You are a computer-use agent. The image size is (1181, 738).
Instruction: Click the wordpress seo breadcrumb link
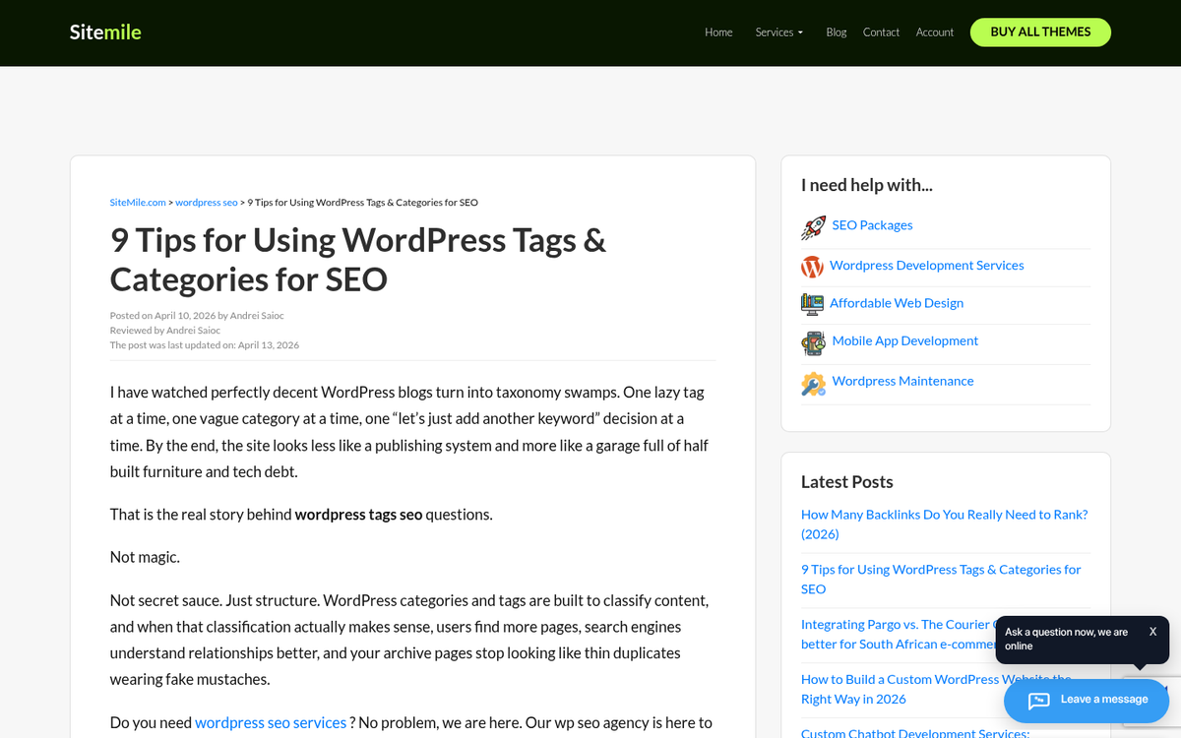point(206,202)
